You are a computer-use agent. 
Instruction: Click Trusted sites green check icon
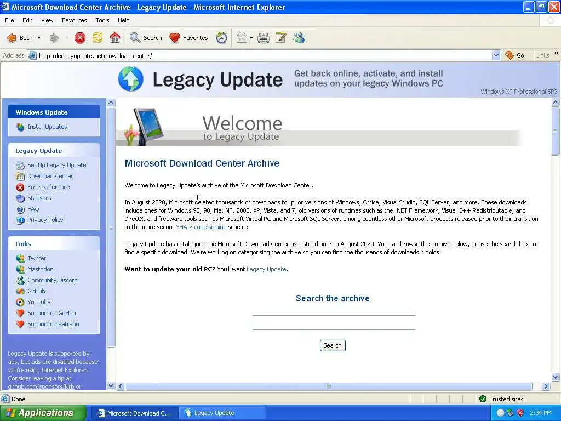[483, 399]
